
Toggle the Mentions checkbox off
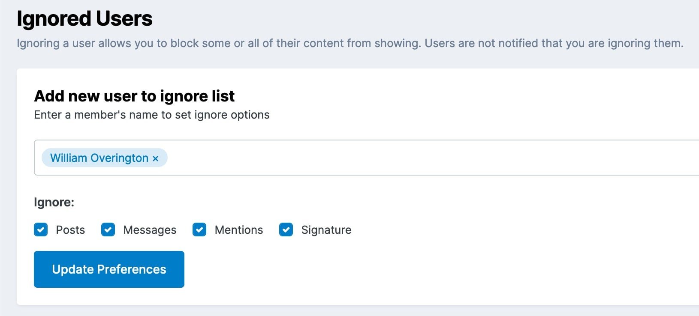coord(199,230)
